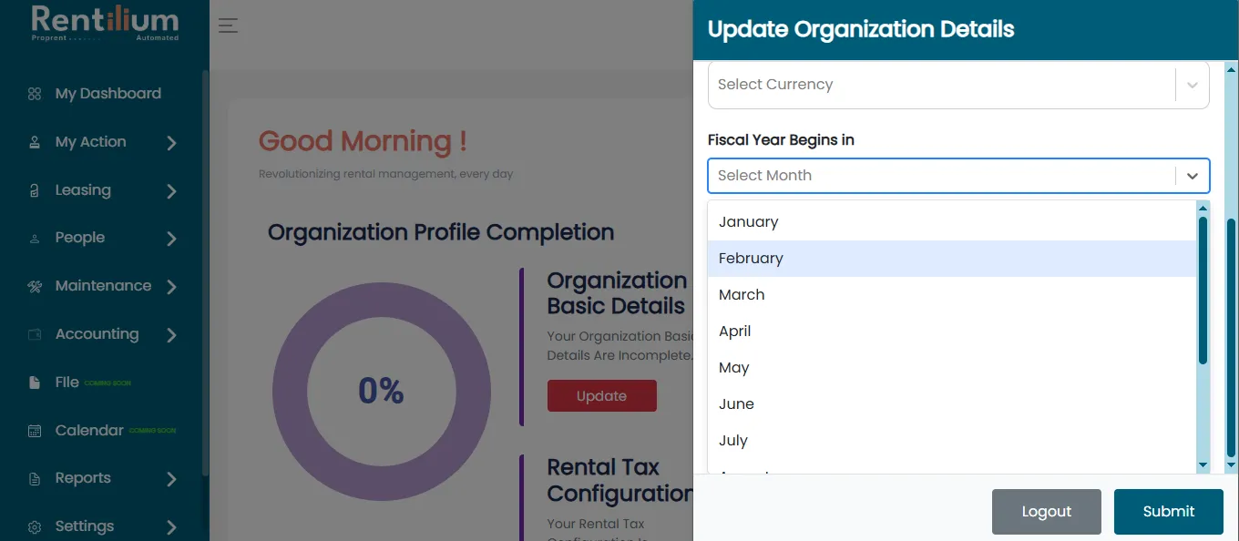Image resolution: width=1239 pixels, height=541 pixels.
Task: Click the 0% profile completion ring
Action: pyautogui.click(x=382, y=392)
